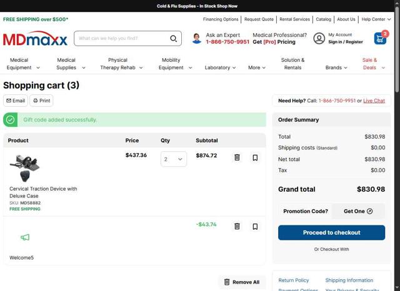
Task: Call 1-866-750-9951 under Ask an Expert
Action: coord(227,42)
